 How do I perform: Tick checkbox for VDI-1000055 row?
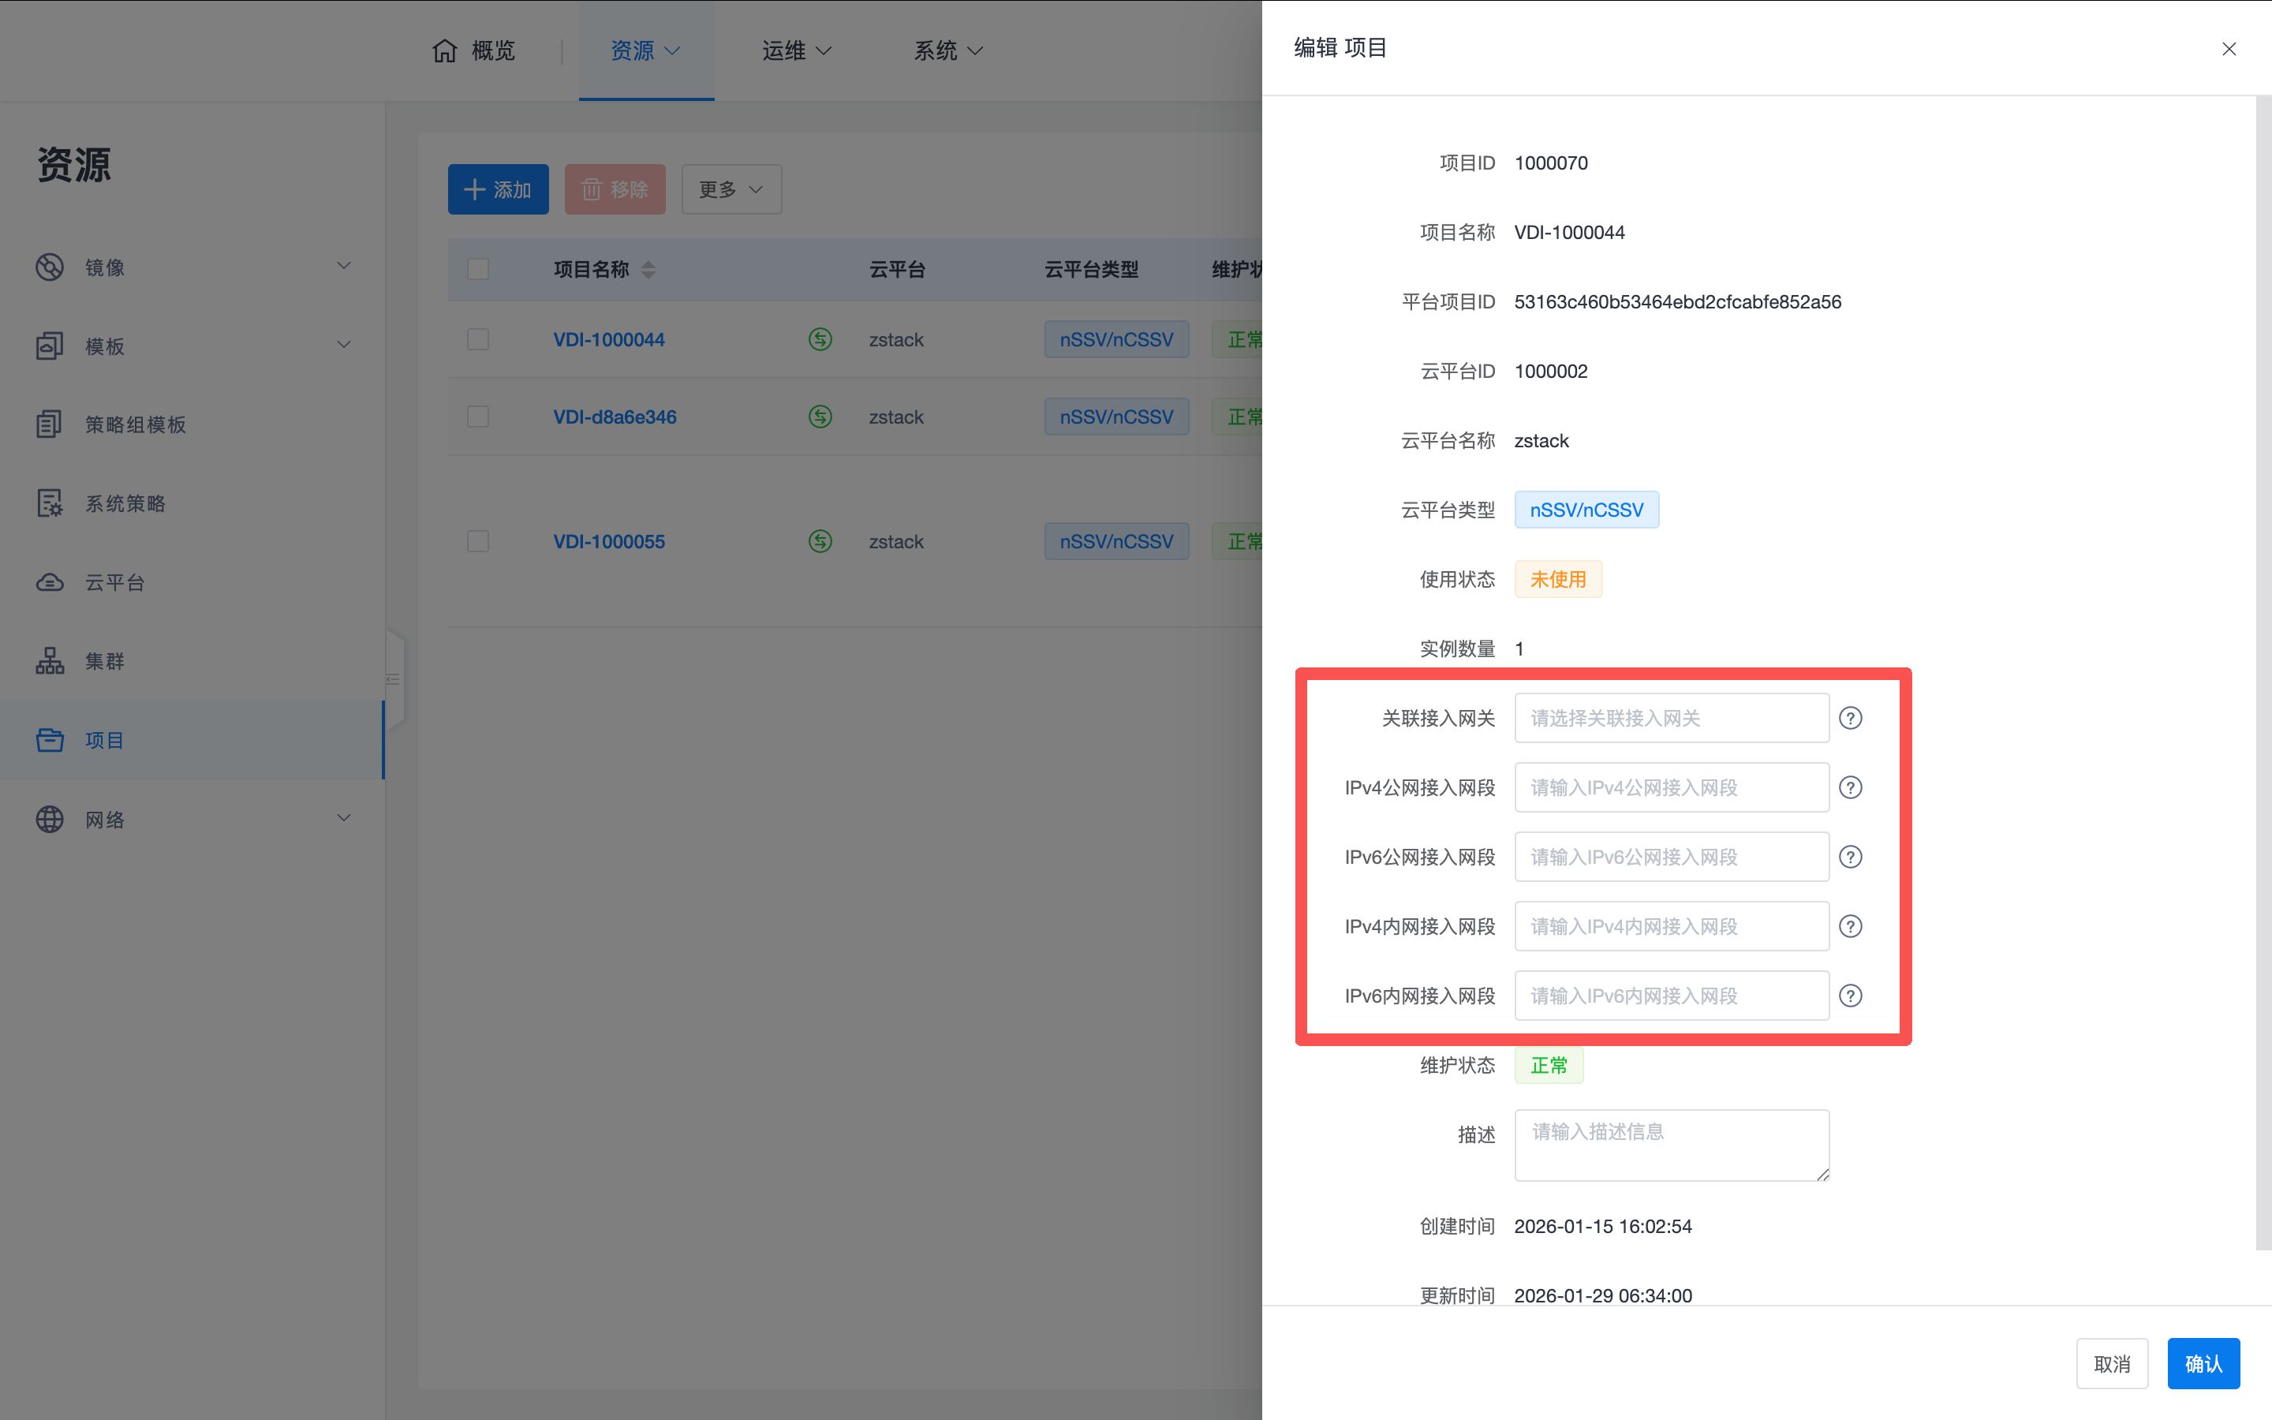pyautogui.click(x=478, y=541)
